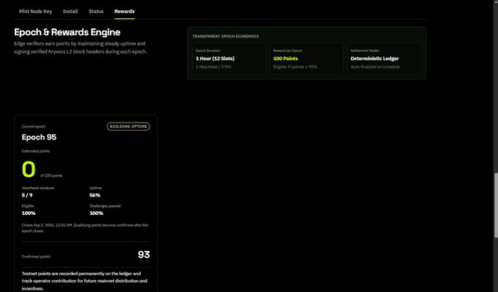The height and width of the screenshot is (292, 498).
Task: Select the TRANSPARENT EPOCH ECONOMICS label
Action: tap(225, 36)
